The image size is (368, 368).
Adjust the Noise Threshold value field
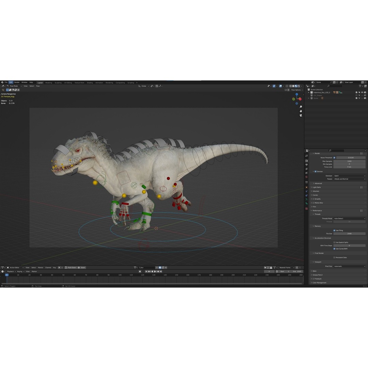tap(351, 158)
